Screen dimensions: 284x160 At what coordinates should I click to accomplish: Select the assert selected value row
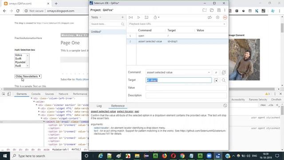coord(177,41)
